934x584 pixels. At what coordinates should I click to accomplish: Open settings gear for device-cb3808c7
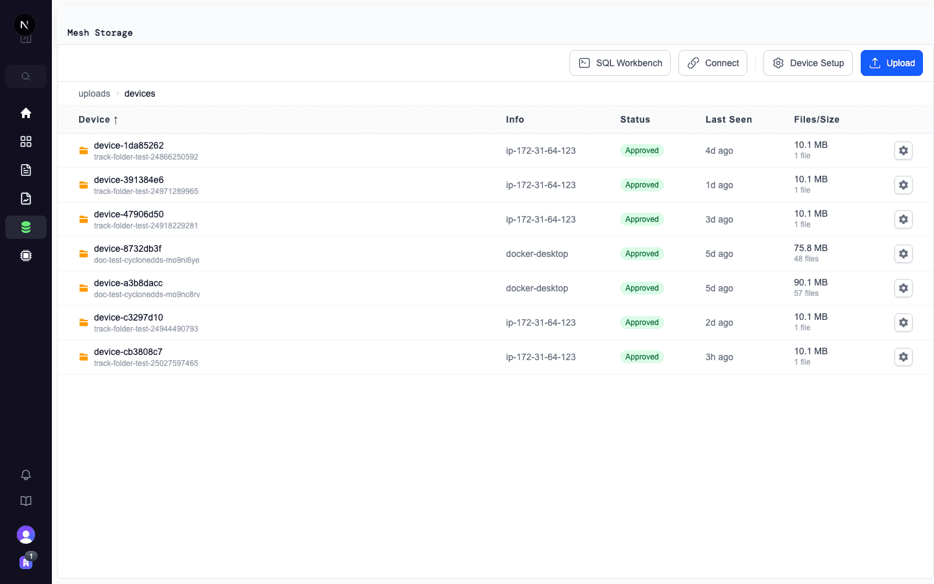904,357
